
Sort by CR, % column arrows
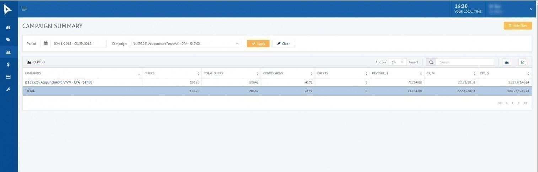[475, 73]
